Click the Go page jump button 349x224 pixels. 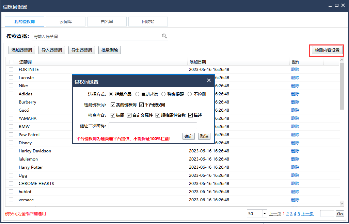(x=340, y=213)
